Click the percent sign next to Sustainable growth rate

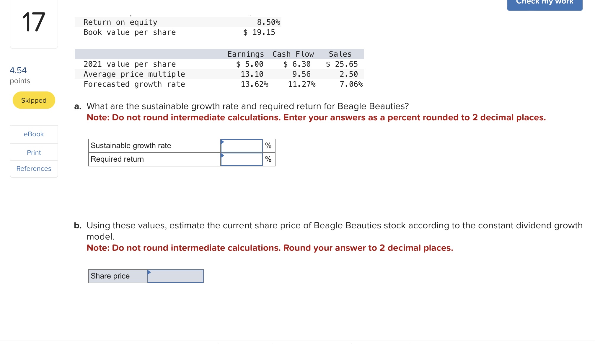[x=268, y=145]
